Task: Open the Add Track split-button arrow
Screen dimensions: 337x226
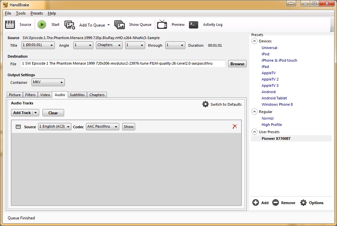Action: coord(36,113)
